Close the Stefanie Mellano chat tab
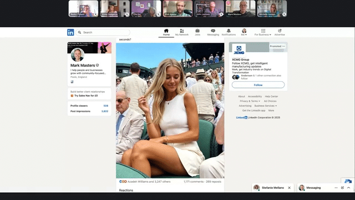The height and width of the screenshot is (200, 355). [x=290, y=188]
